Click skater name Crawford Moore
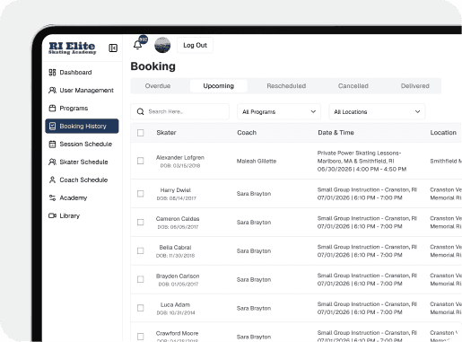The image size is (462, 342). (x=177, y=333)
